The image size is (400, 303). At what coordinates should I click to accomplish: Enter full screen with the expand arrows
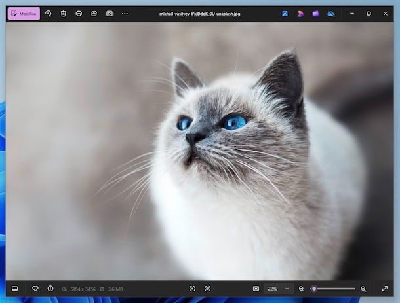click(x=385, y=289)
